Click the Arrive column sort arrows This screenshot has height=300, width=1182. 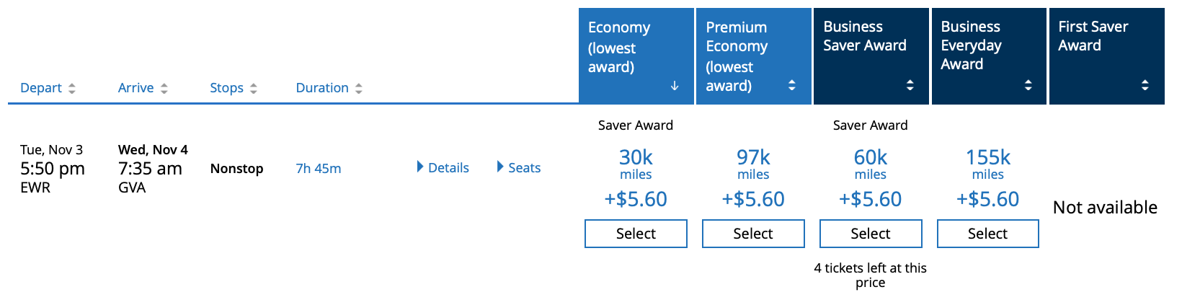click(x=164, y=88)
